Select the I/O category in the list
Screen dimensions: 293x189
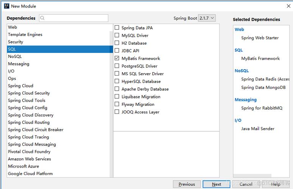point(58,71)
